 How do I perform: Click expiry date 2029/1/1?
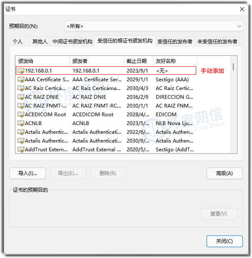coord(137,80)
